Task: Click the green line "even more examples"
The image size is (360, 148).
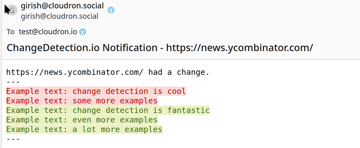Action: tap(82, 120)
